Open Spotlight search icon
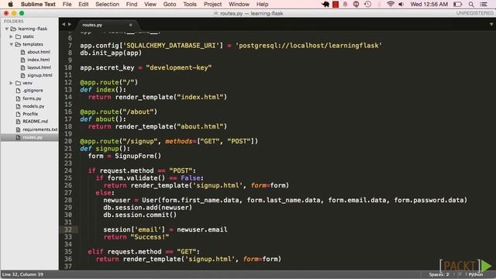The height and width of the screenshot is (279, 496). point(471,4)
